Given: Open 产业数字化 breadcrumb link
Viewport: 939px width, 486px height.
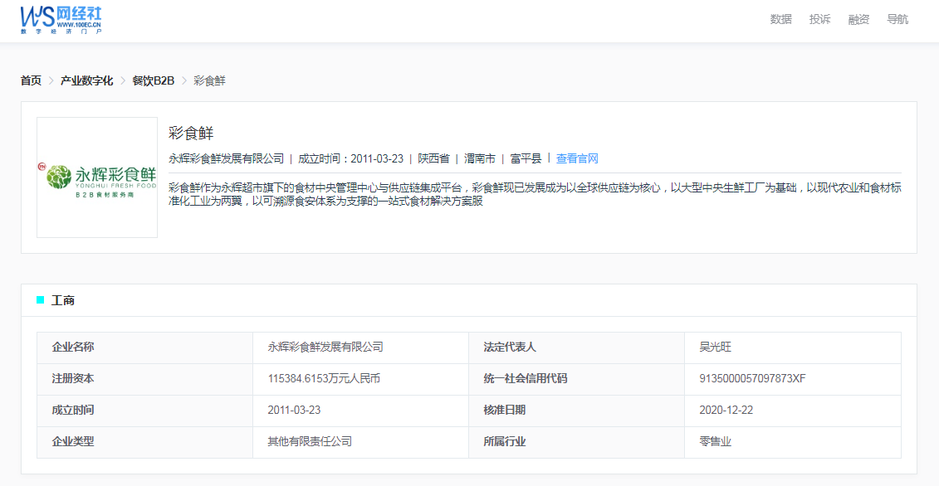Looking at the screenshot, I should [87, 80].
